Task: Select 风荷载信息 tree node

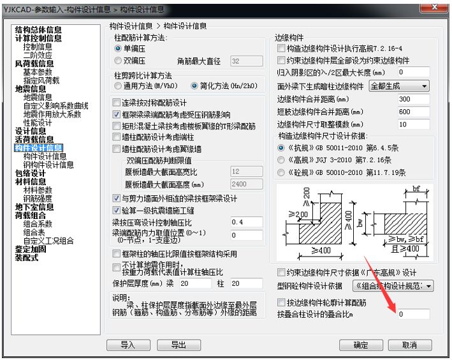Action: click(34, 64)
